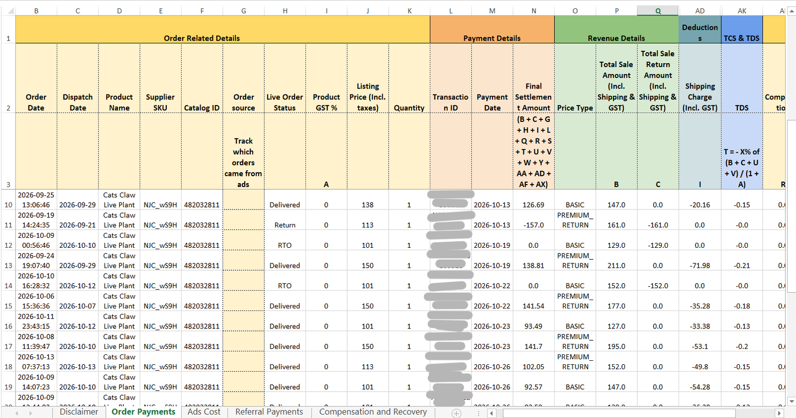Click the TDS value cell -0.21
The image size is (796, 418).
742,261
